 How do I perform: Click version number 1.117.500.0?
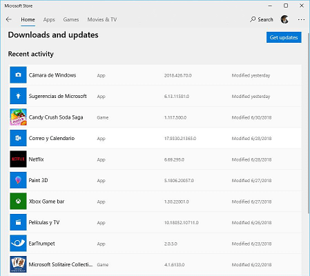(x=175, y=117)
